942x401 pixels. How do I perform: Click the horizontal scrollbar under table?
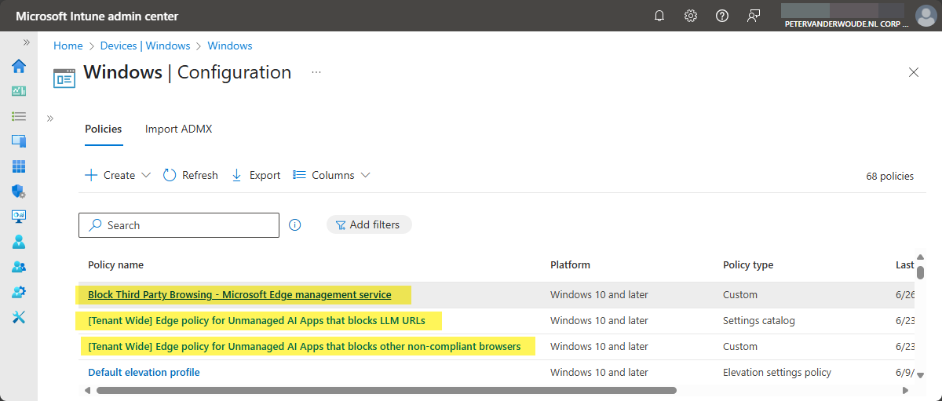pyautogui.click(x=385, y=390)
